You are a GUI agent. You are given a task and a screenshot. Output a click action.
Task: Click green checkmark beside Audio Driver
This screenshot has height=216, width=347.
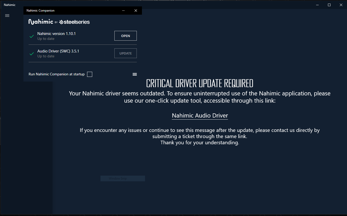[32, 54]
